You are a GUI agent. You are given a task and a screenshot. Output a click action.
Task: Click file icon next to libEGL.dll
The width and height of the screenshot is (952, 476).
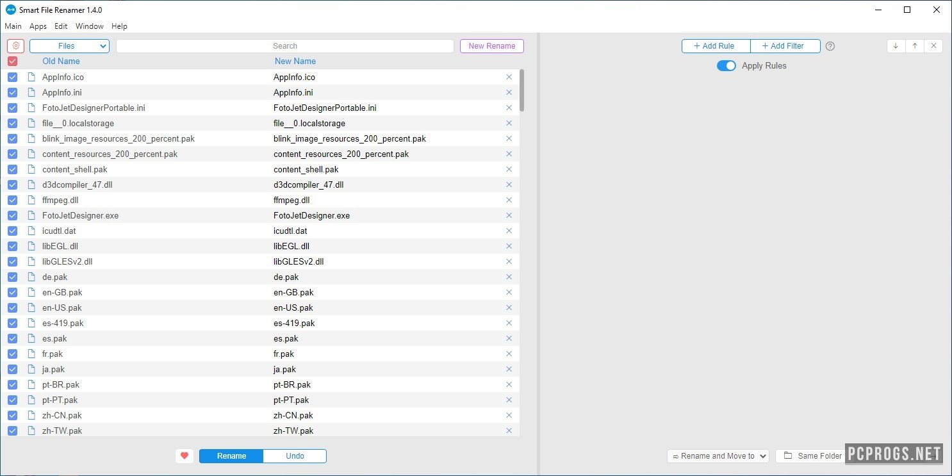click(31, 246)
